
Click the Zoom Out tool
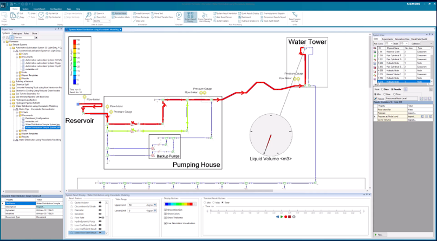click(99, 17)
